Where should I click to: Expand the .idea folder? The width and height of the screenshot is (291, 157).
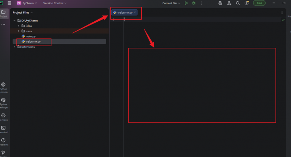[x=18, y=26]
